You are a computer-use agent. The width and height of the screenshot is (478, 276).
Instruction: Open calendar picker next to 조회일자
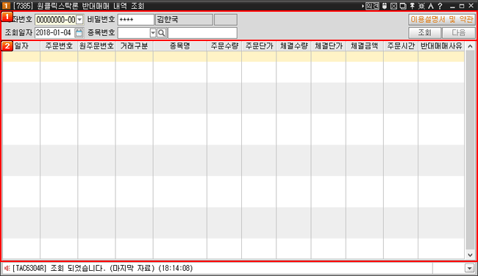[79, 32]
